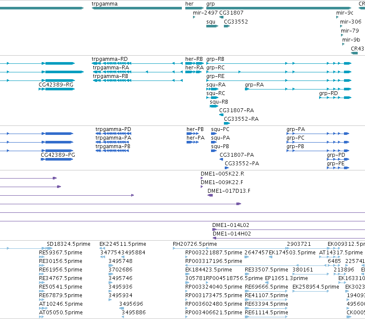365x319 pixels.
Task: Select the squ-PC protein label
Action: click(x=220, y=129)
